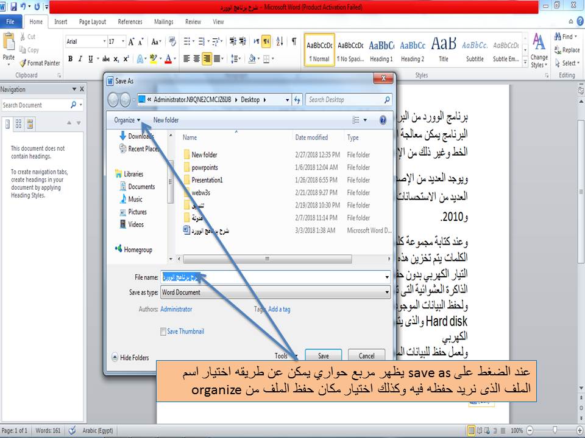The width and height of the screenshot is (585, 438).
Task: Click the Shading paint bucket icon
Action: tap(252, 59)
